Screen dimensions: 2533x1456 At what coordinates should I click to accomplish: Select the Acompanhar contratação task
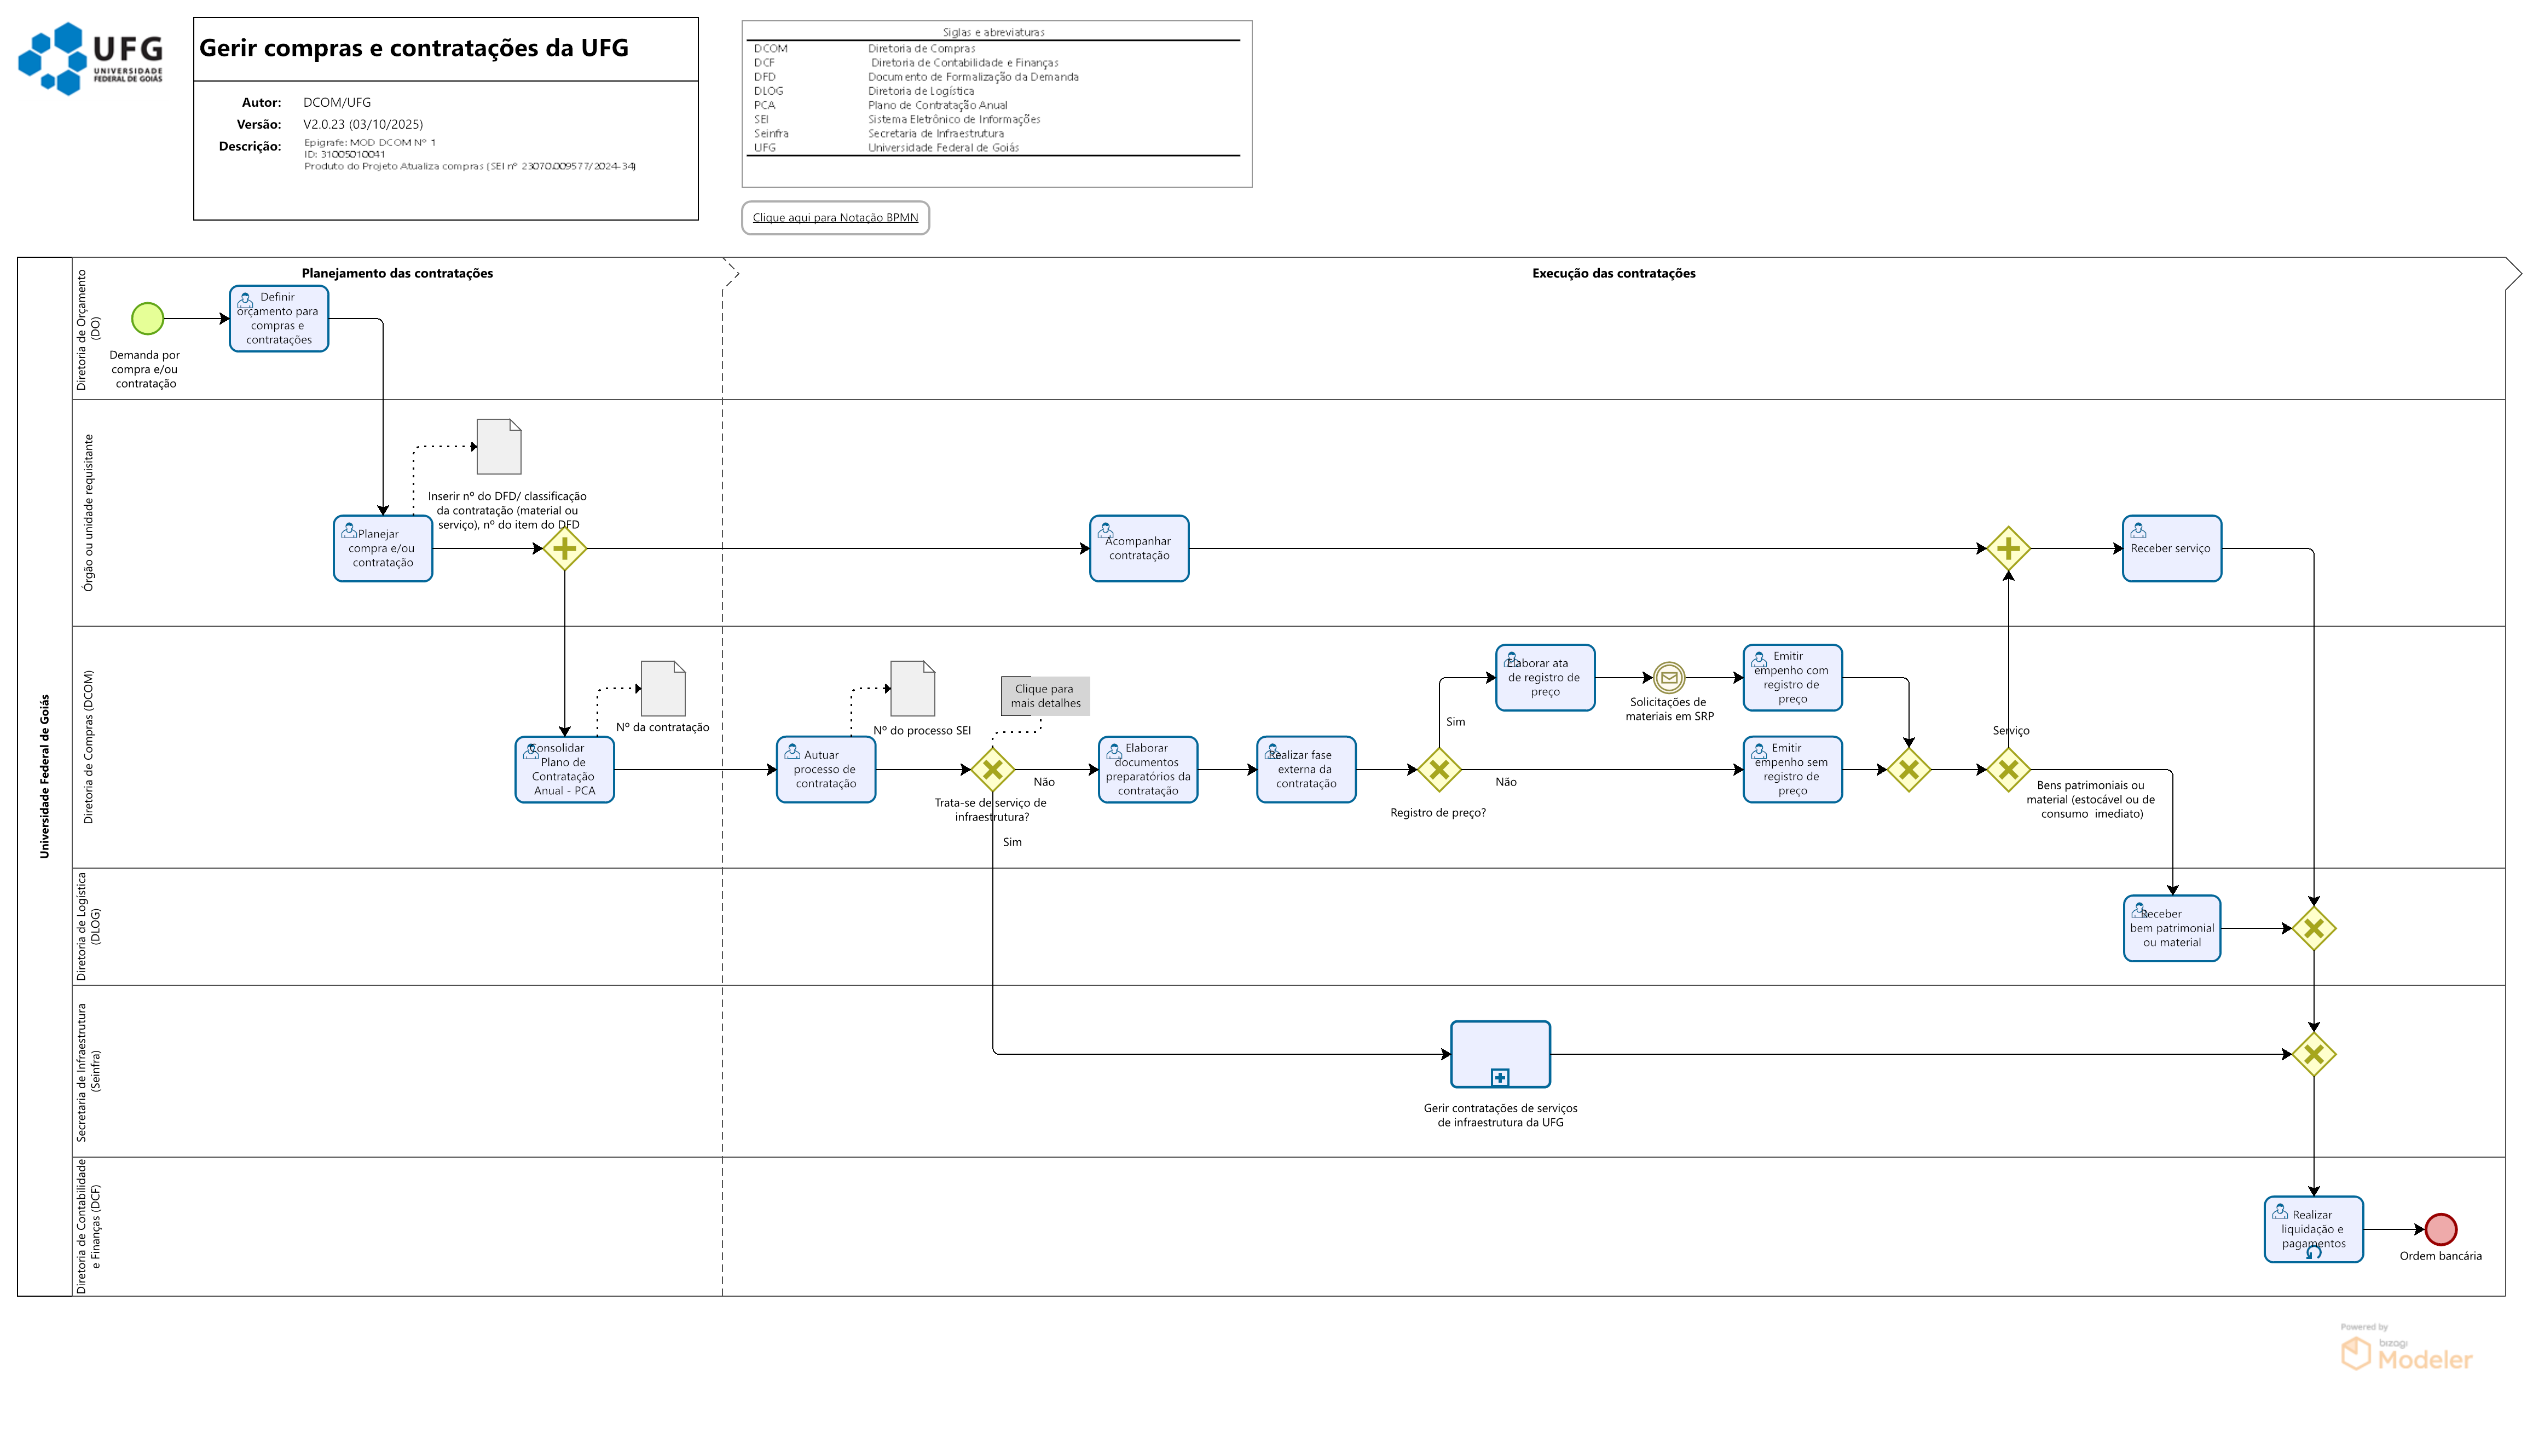click(1138, 548)
